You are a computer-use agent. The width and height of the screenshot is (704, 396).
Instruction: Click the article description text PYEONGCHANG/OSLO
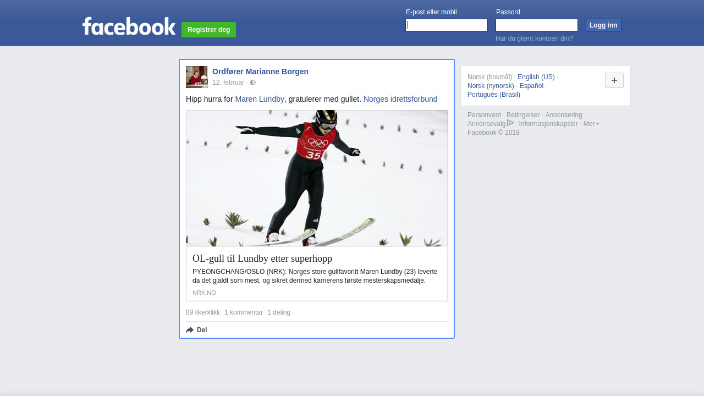click(x=315, y=276)
